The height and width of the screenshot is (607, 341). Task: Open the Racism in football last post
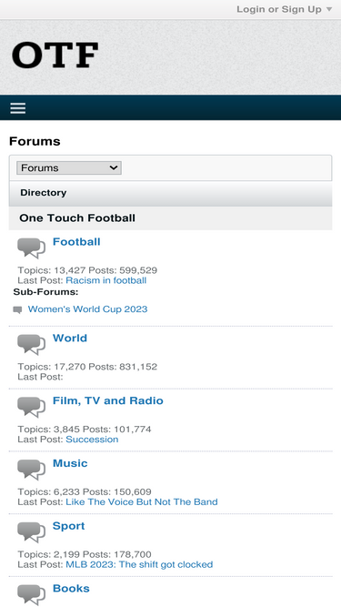tap(105, 280)
